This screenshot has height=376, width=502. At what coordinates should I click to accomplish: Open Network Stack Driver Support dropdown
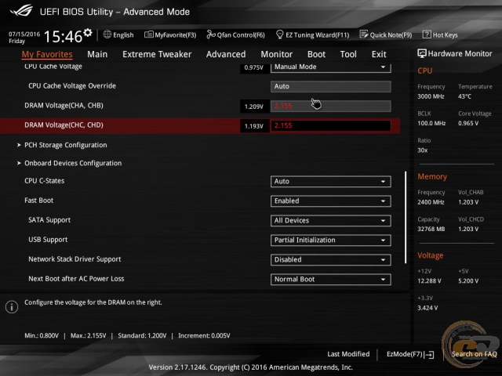coord(331,260)
